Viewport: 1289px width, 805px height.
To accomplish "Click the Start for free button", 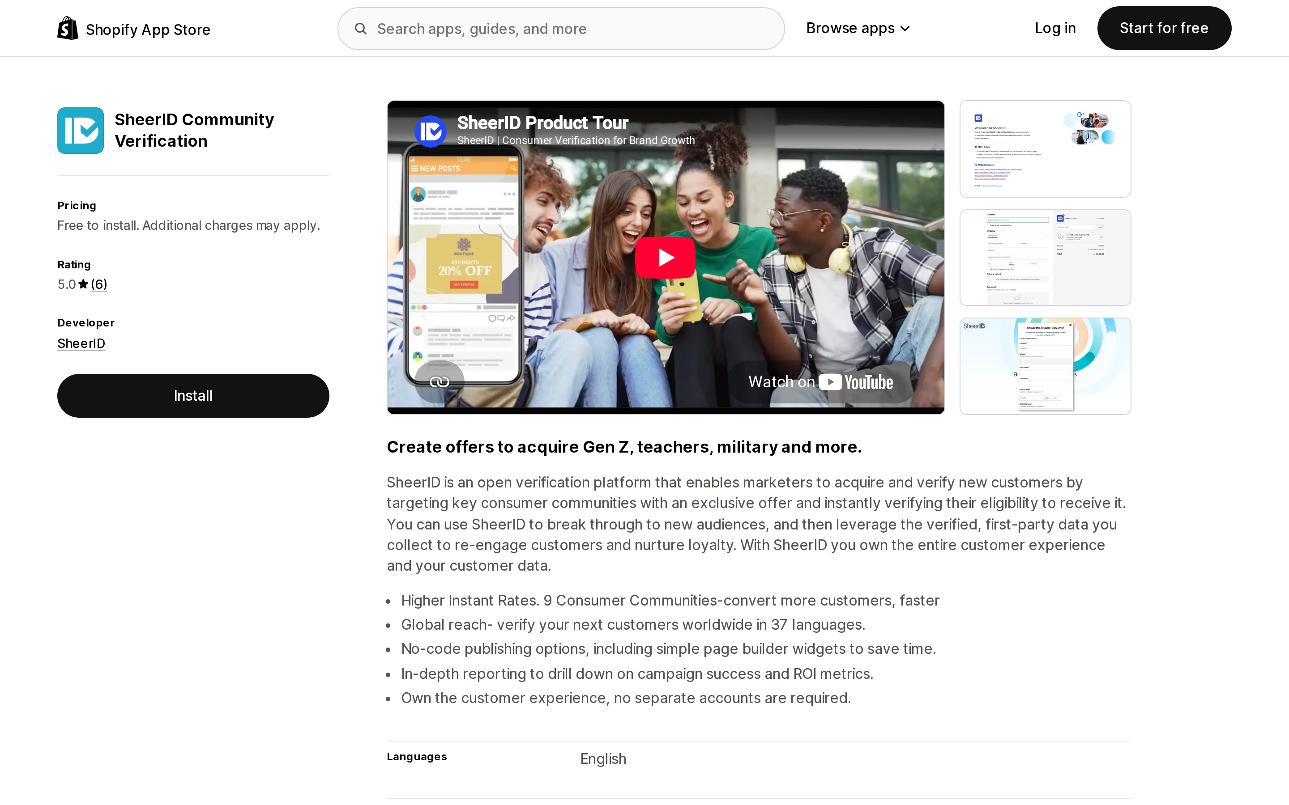I will click(1164, 28).
